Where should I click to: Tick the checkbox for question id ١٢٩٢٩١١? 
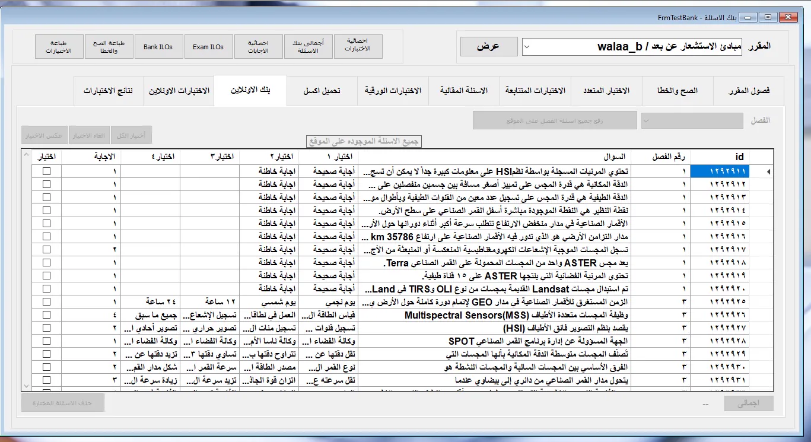point(46,171)
